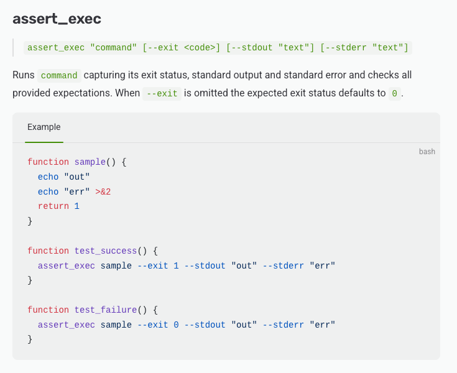Select the Example tab
457x373 pixels.
point(44,127)
